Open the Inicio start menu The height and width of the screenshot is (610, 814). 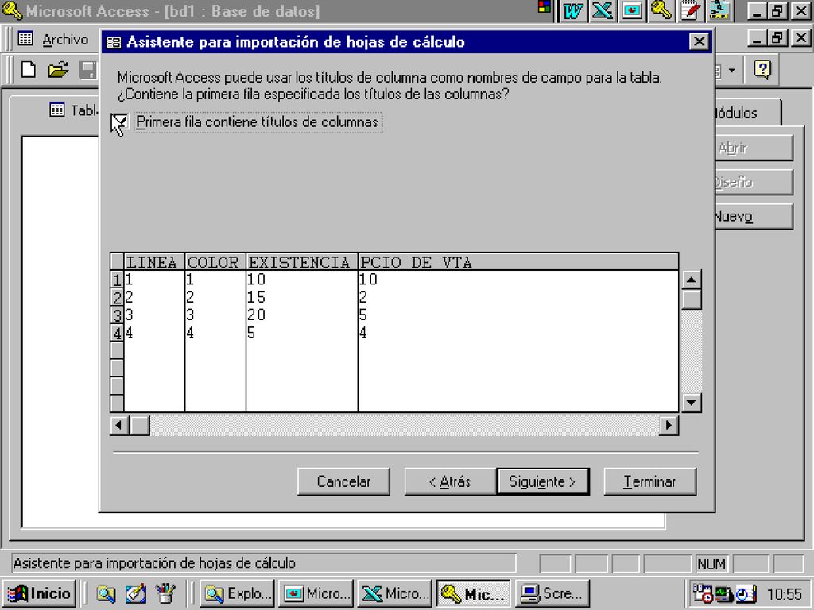point(40,594)
